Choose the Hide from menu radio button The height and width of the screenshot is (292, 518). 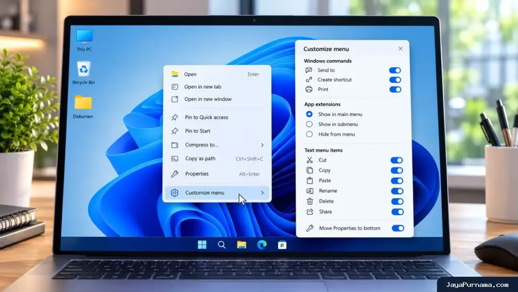click(309, 134)
